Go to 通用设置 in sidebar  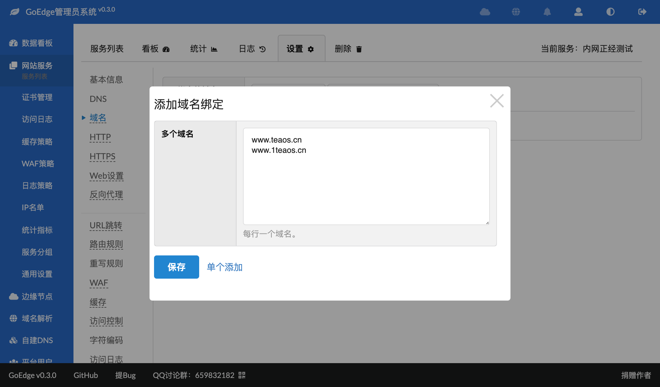(x=37, y=274)
